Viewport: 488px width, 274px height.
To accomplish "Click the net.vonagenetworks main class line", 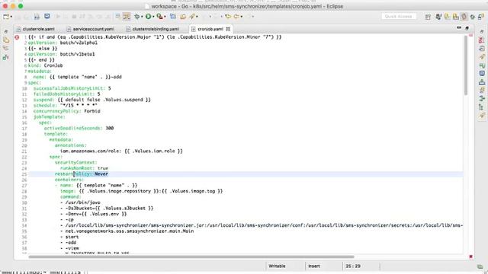I will coord(127,231).
